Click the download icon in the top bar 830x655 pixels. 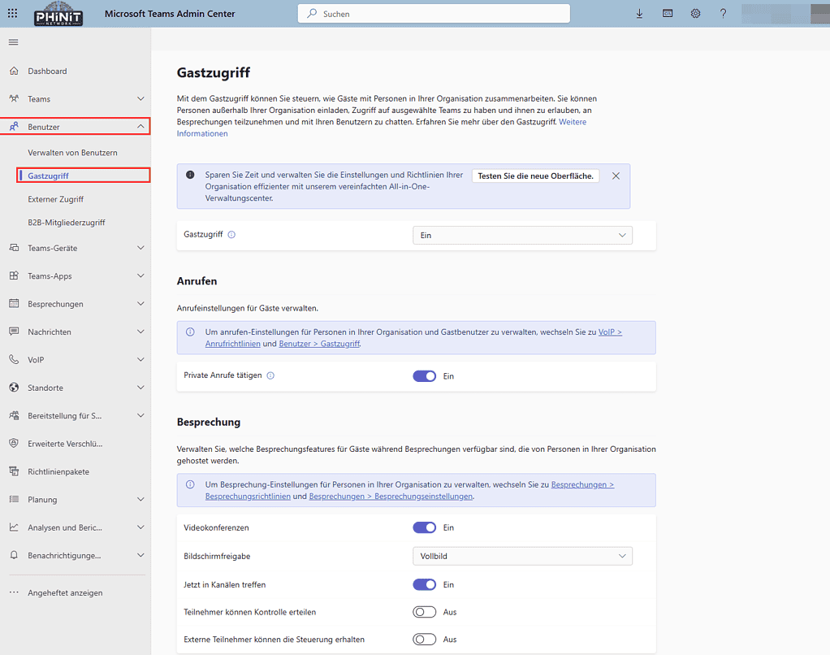pos(639,13)
